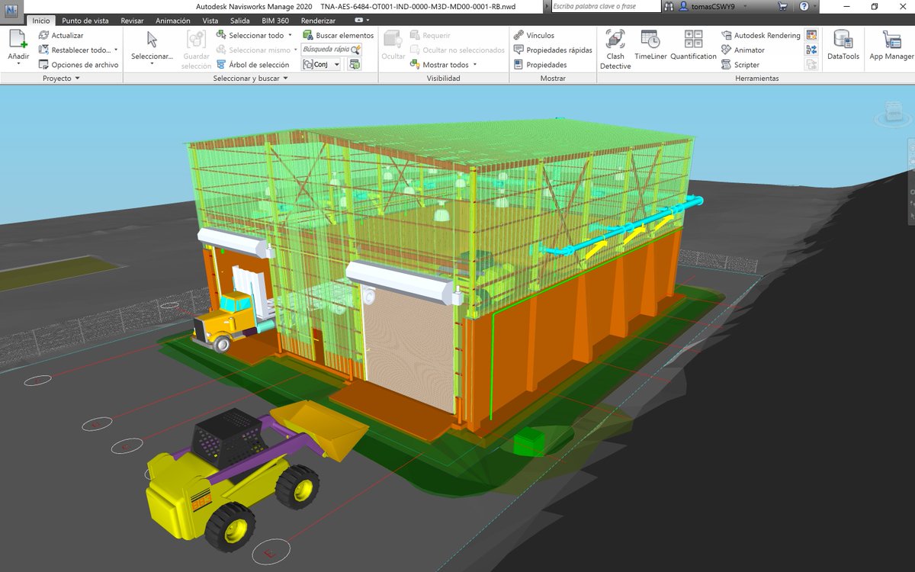The image size is (915, 572).
Task: Open the Punto de vista tab
Action: click(86, 21)
